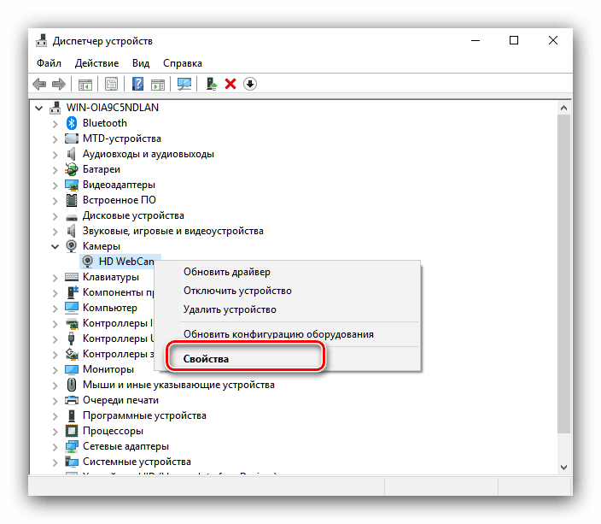601x524 pixels.
Task: Click the speaker icon by Аудиовходы и аудиовыходы
Action: (72, 154)
